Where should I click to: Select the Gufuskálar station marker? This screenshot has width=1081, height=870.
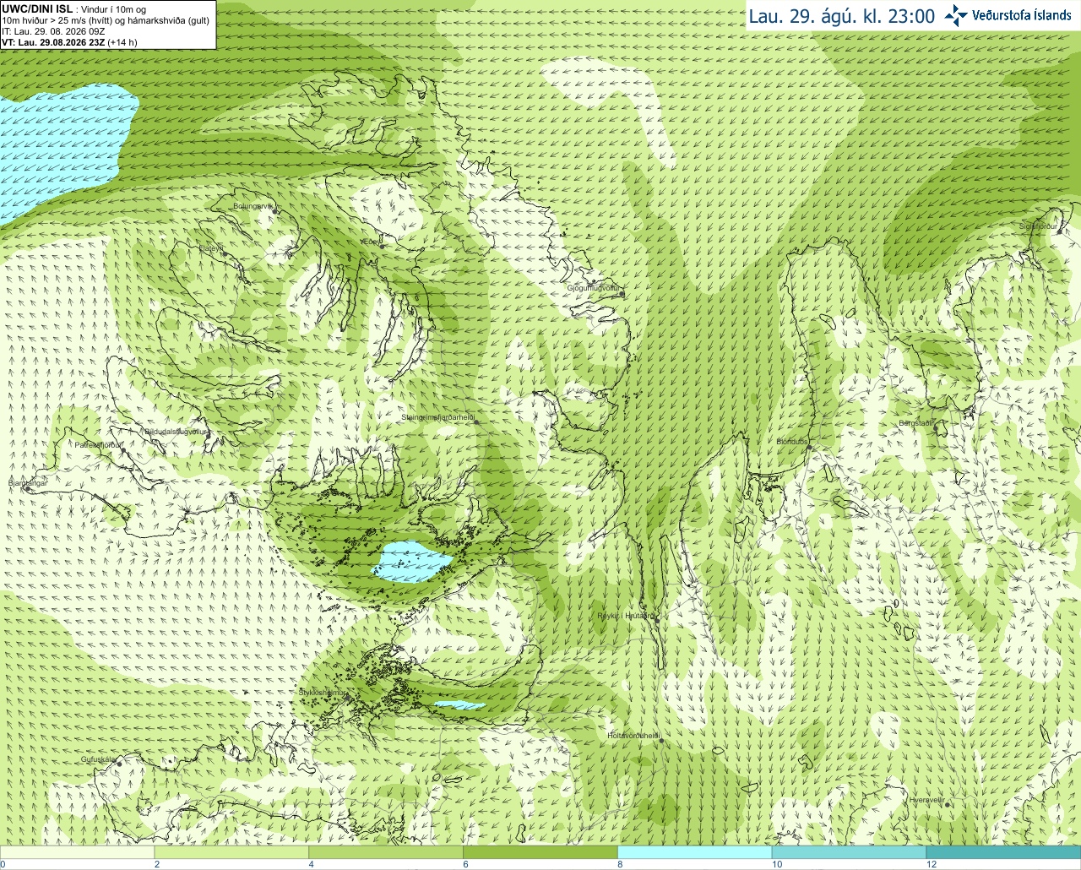(x=119, y=764)
